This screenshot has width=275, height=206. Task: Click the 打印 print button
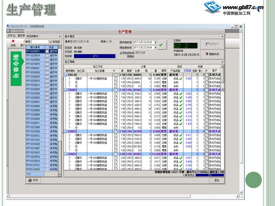click(x=33, y=180)
